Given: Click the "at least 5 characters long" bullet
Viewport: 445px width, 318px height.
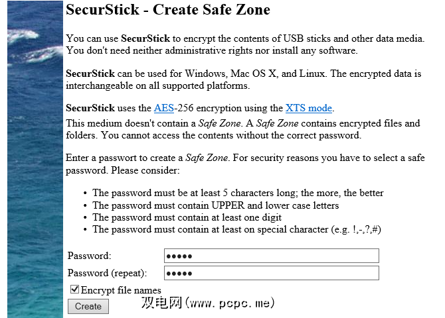Looking at the screenshot, I should pyautogui.click(x=238, y=193).
